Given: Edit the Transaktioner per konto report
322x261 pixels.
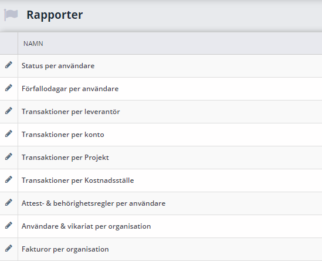Looking at the screenshot, I should [9, 133].
